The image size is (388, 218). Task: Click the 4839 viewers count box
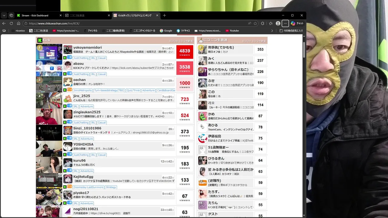[x=185, y=52]
